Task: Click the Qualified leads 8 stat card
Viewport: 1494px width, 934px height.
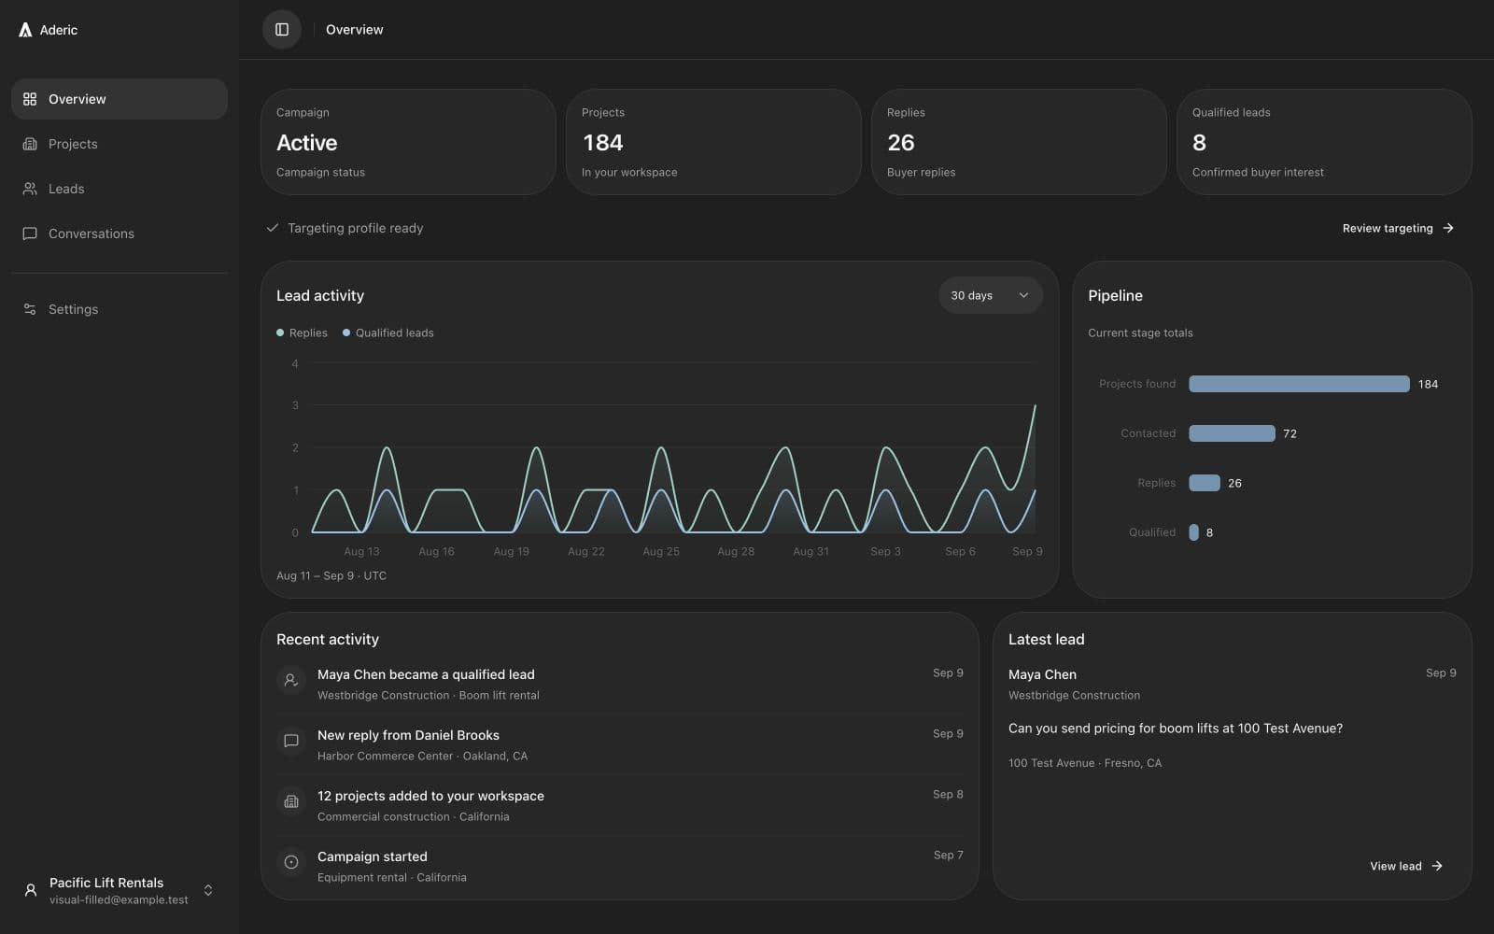Action: (1324, 142)
